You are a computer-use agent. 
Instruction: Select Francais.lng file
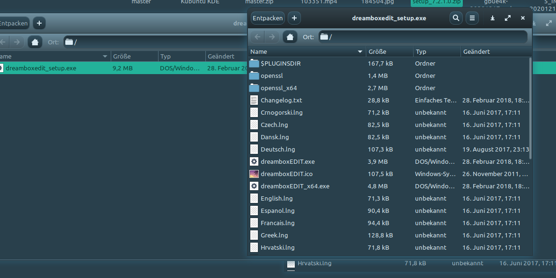coord(388,223)
